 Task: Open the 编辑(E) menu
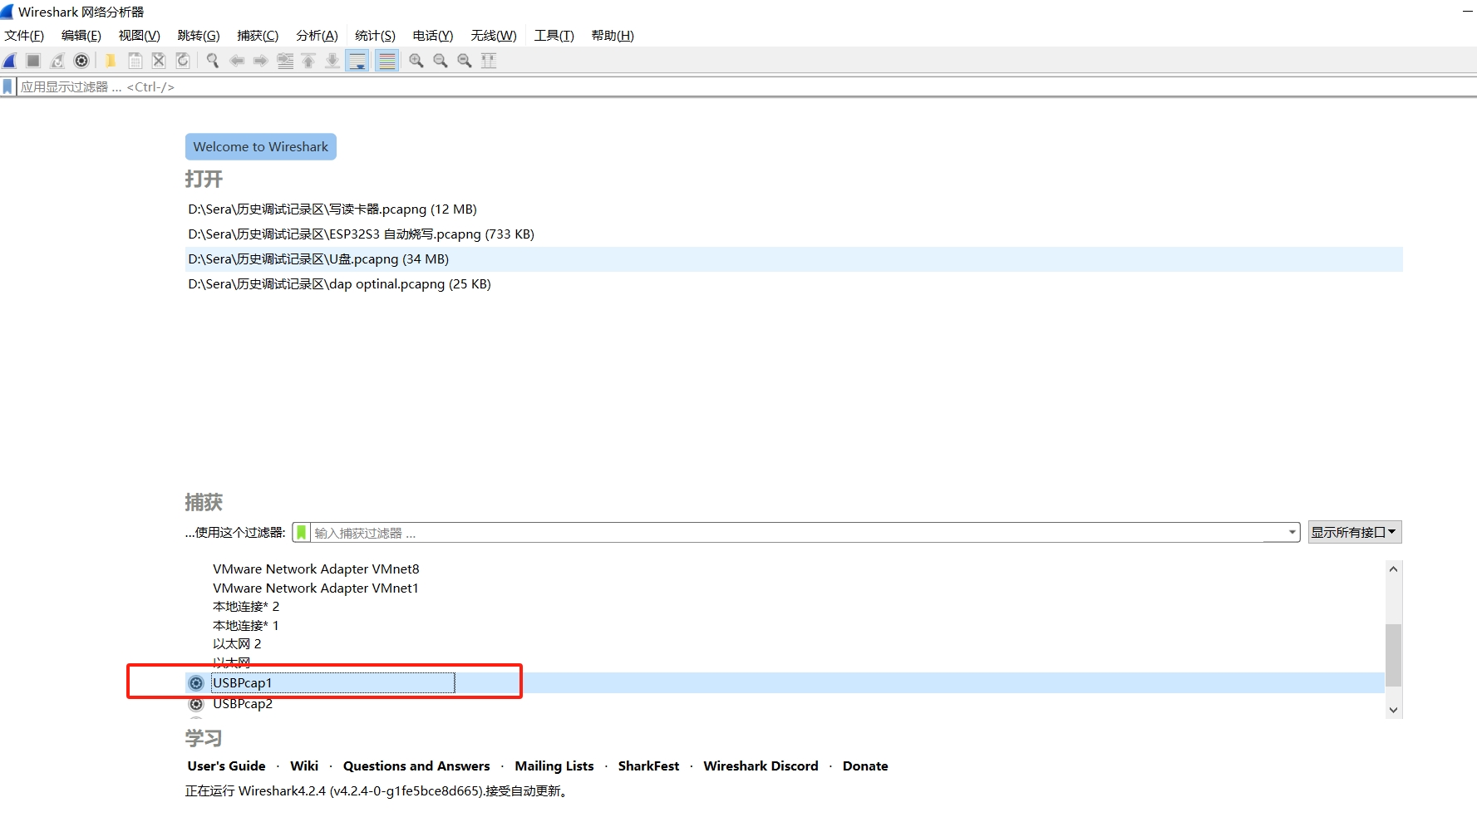click(81, 36)
